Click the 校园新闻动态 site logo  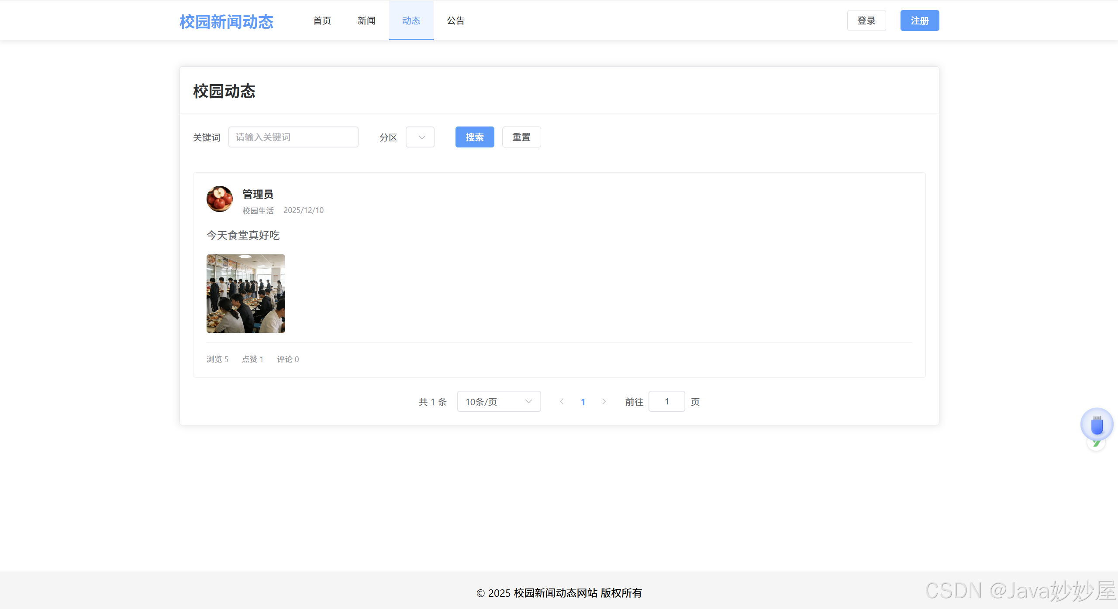coord(226,21)
